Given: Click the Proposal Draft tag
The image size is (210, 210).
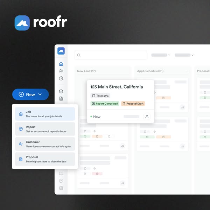Looking at the screenshot, I should pos(133,104).
